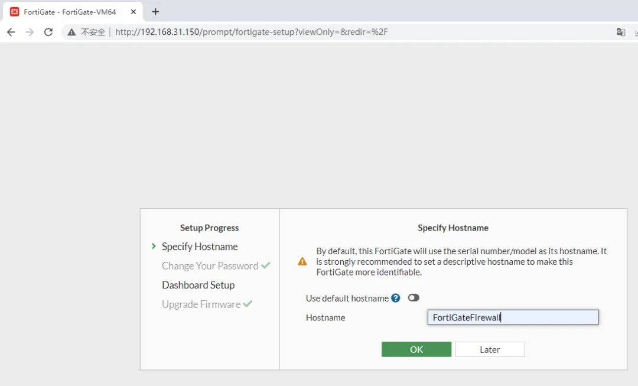
Task: Click the Setup Progress heading
Action: click(209, 228)
